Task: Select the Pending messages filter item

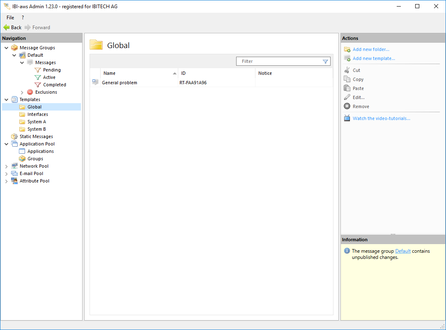Action: [x=52, y=70]
